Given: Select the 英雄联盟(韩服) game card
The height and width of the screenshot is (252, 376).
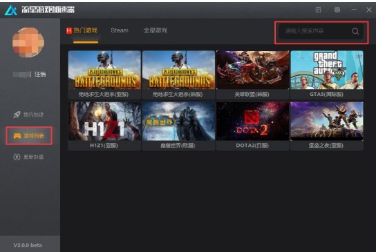Looking at the screenshot, I should (252, 75).
